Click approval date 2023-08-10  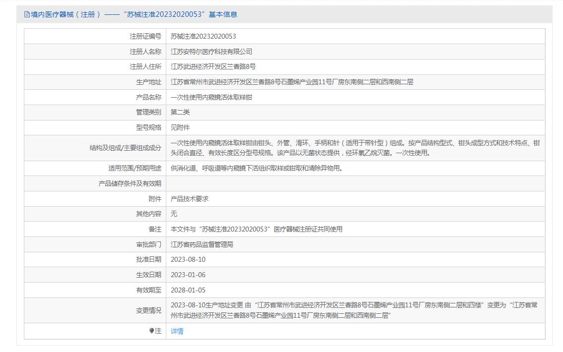coord(188,259)
